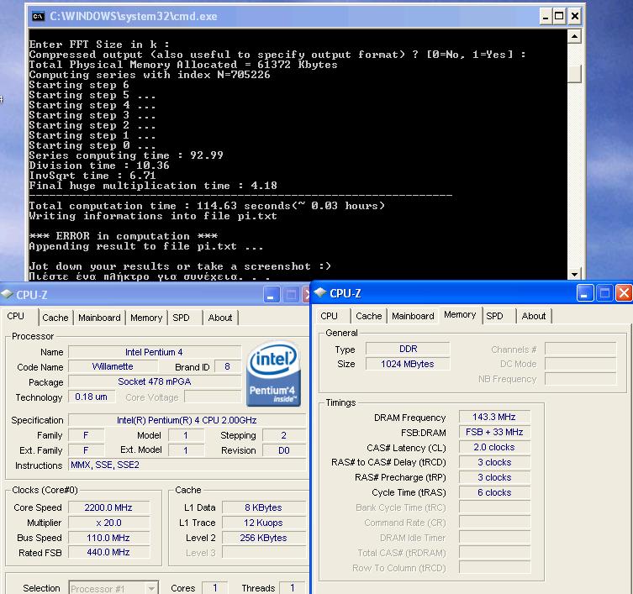
Task: Click the Series computing time line
Action: pos(126,155)
